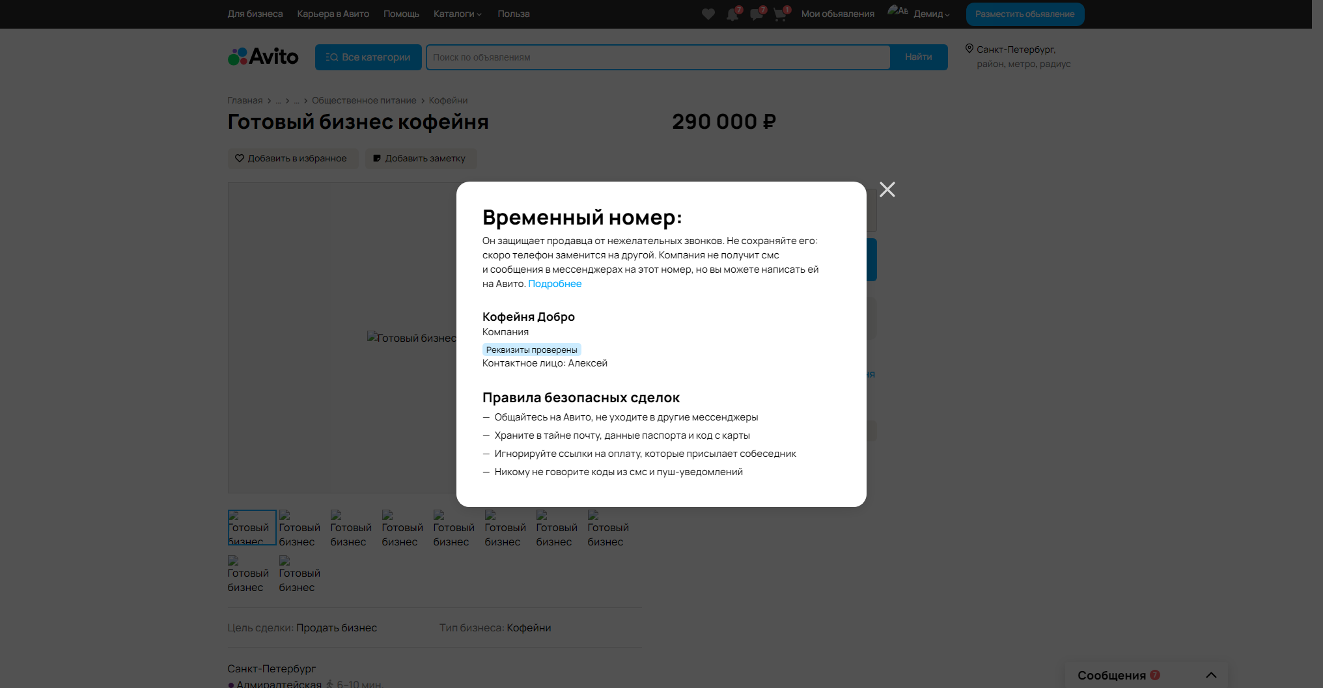Select the second listing photo thumbnail
This screenshot has height=688, width=1323.
[x=302, y=528]
